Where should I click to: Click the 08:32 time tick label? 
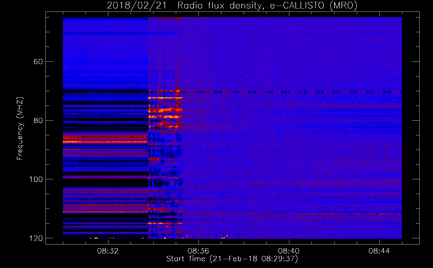108,251
